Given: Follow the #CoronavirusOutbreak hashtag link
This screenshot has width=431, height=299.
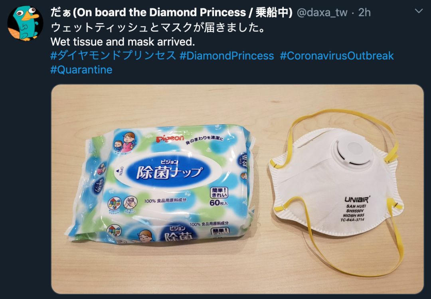Looking at the screenshot, I should [x=337, y=55].
